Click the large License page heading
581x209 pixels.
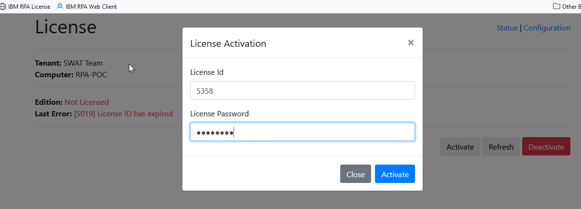pyautogui.click(x=66, y=26)
